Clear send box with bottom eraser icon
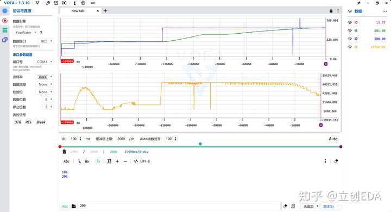The image size is (391, 212). [285, 206]
